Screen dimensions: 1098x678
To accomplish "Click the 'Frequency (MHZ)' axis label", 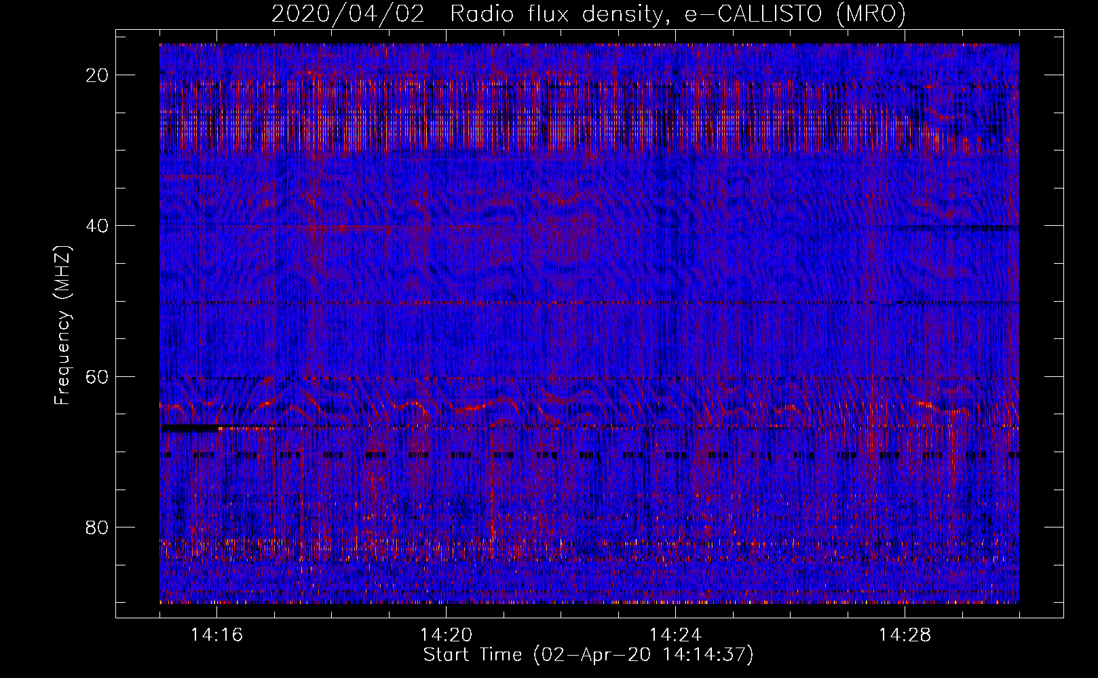I will click(62, 325).
